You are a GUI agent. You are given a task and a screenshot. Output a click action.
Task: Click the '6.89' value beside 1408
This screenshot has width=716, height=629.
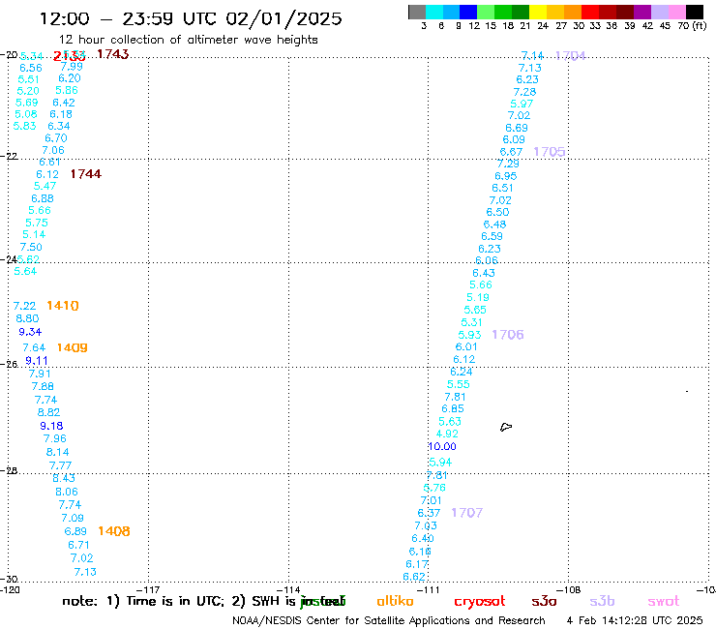75,531
